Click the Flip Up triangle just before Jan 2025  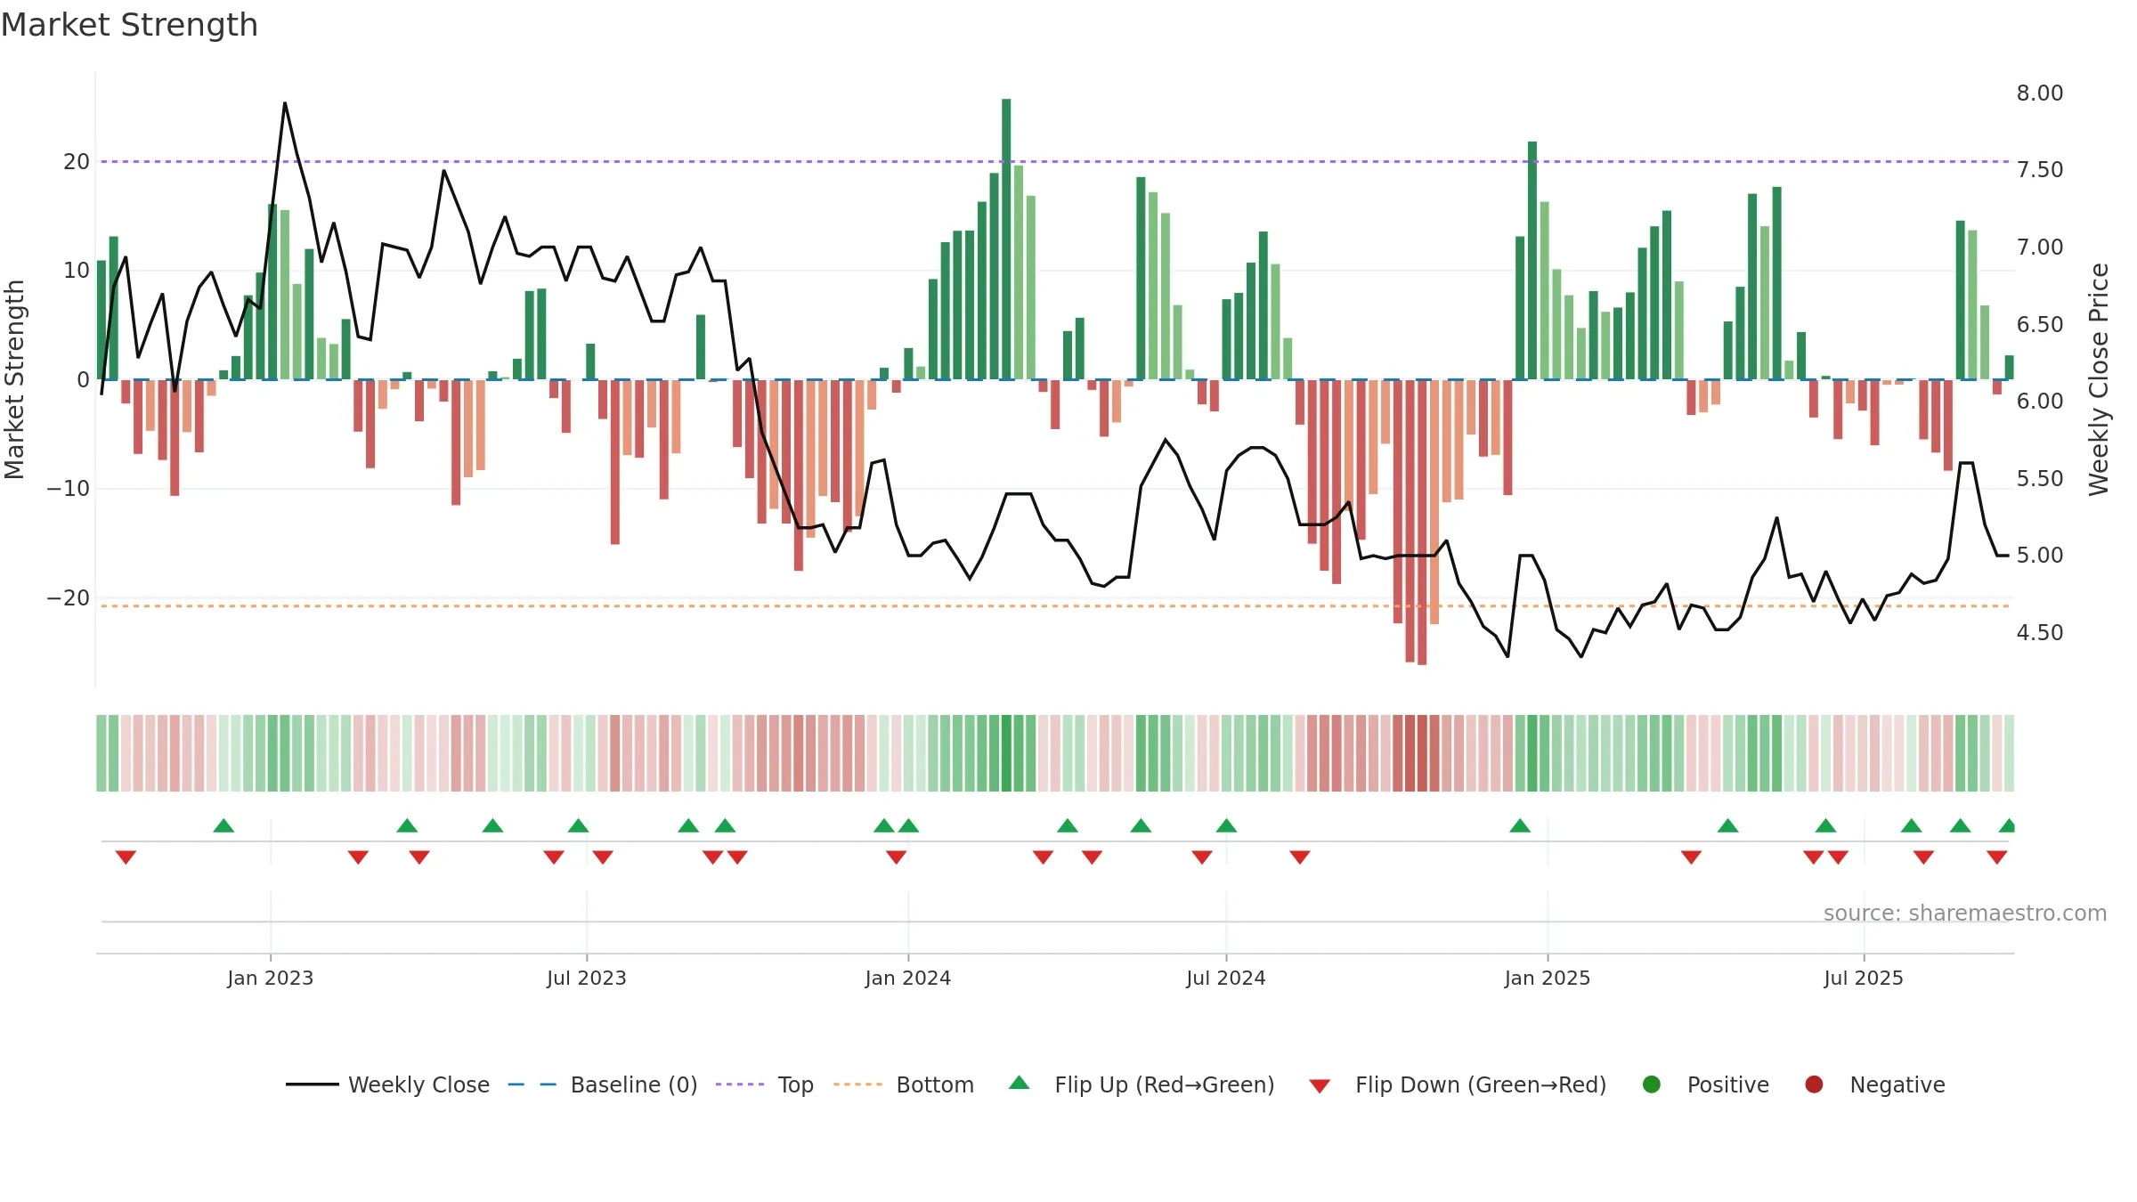pos(1520,825)
